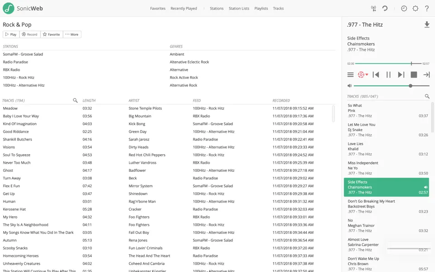
Task: Open the red record options dropdown
Action: point(363,75)
